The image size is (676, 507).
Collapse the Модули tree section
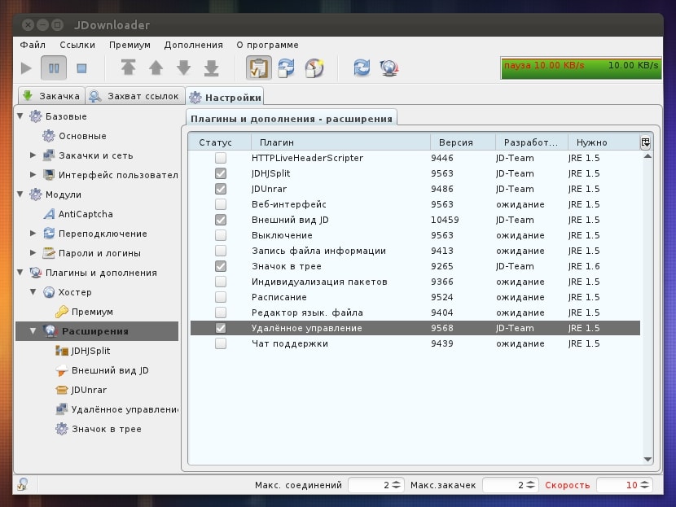coord(20,194)
